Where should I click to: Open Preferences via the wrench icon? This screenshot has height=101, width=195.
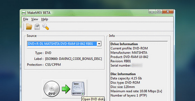pyautogui.click(x=45, y=27)
